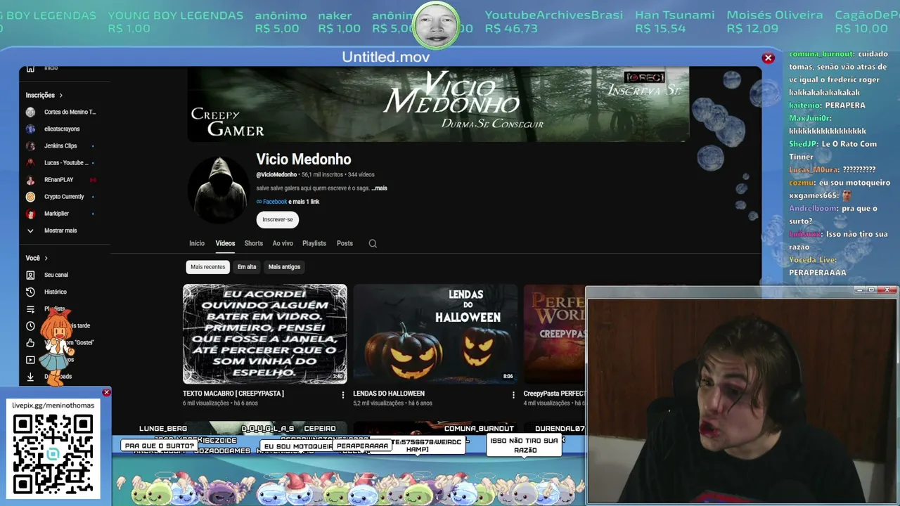Click the round face avatar in the donation bar
Viewport: 900px width, 506px height.
coord(437,25)
